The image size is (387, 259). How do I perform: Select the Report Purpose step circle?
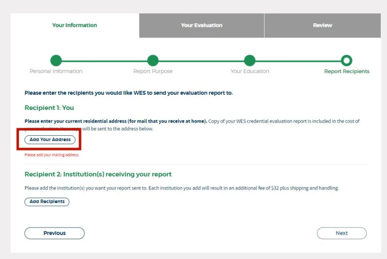153,60
